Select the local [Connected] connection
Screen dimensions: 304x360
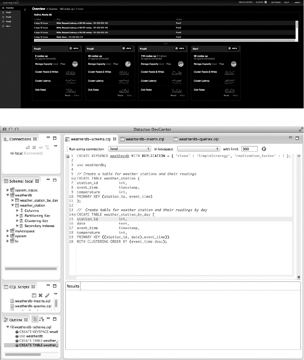click(26, 153)
